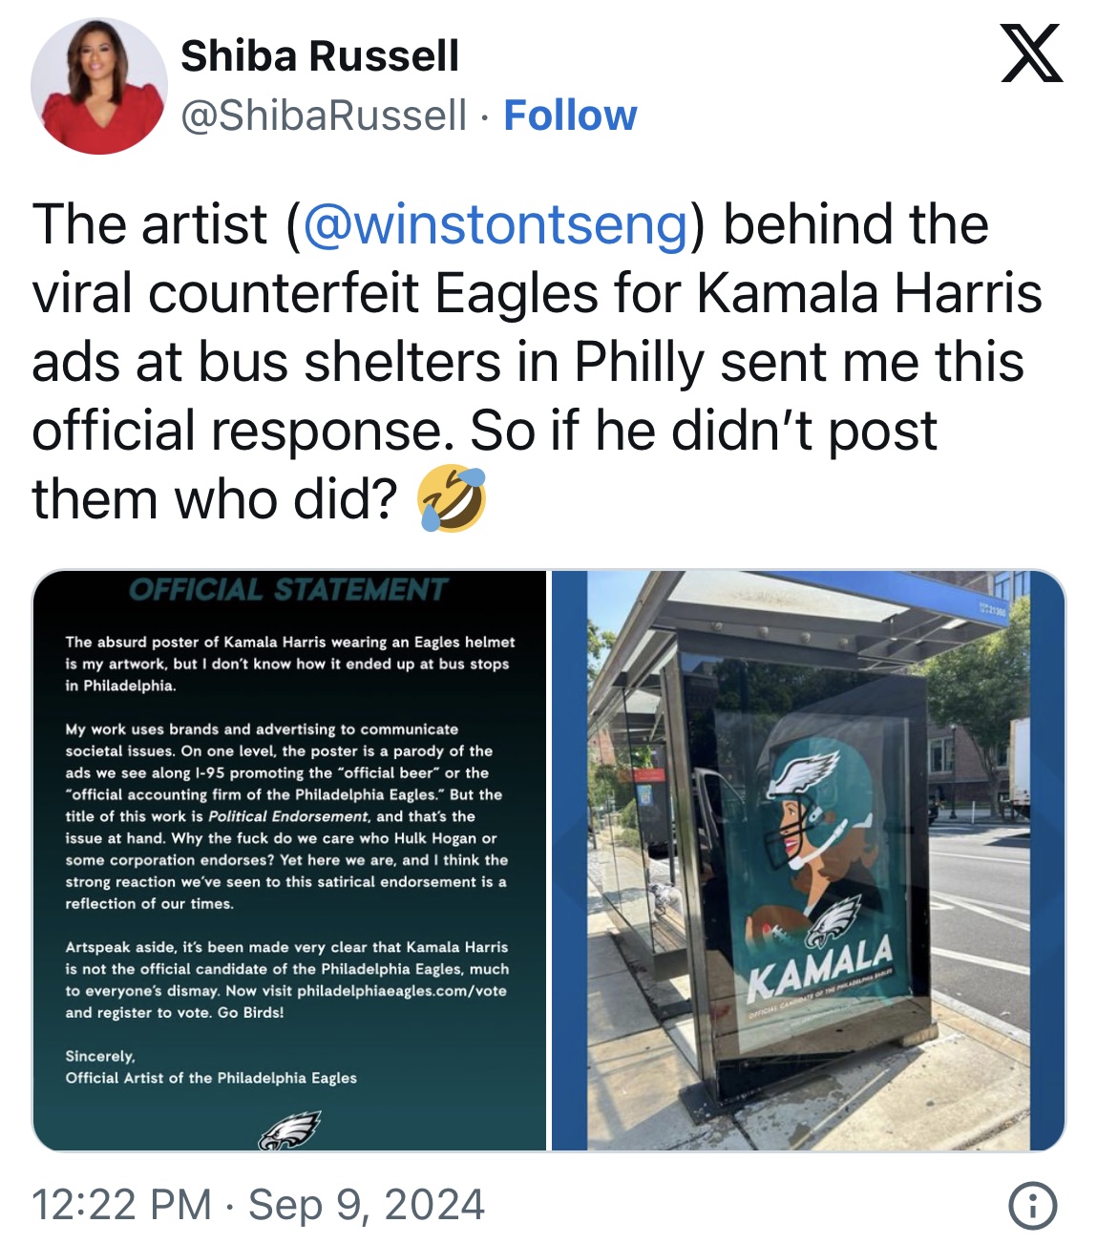Click the KAMALA text on the poster
Viewport: 1097px width, 1244px height.
[821, 963]
